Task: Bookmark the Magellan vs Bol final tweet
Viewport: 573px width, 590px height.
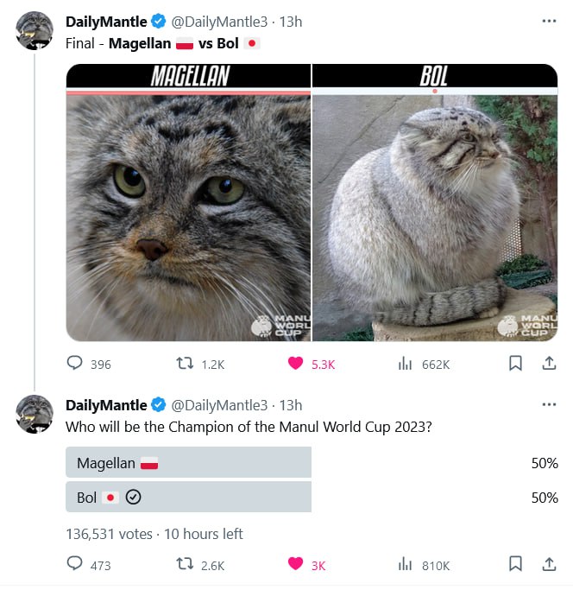Action: [515, 364]
